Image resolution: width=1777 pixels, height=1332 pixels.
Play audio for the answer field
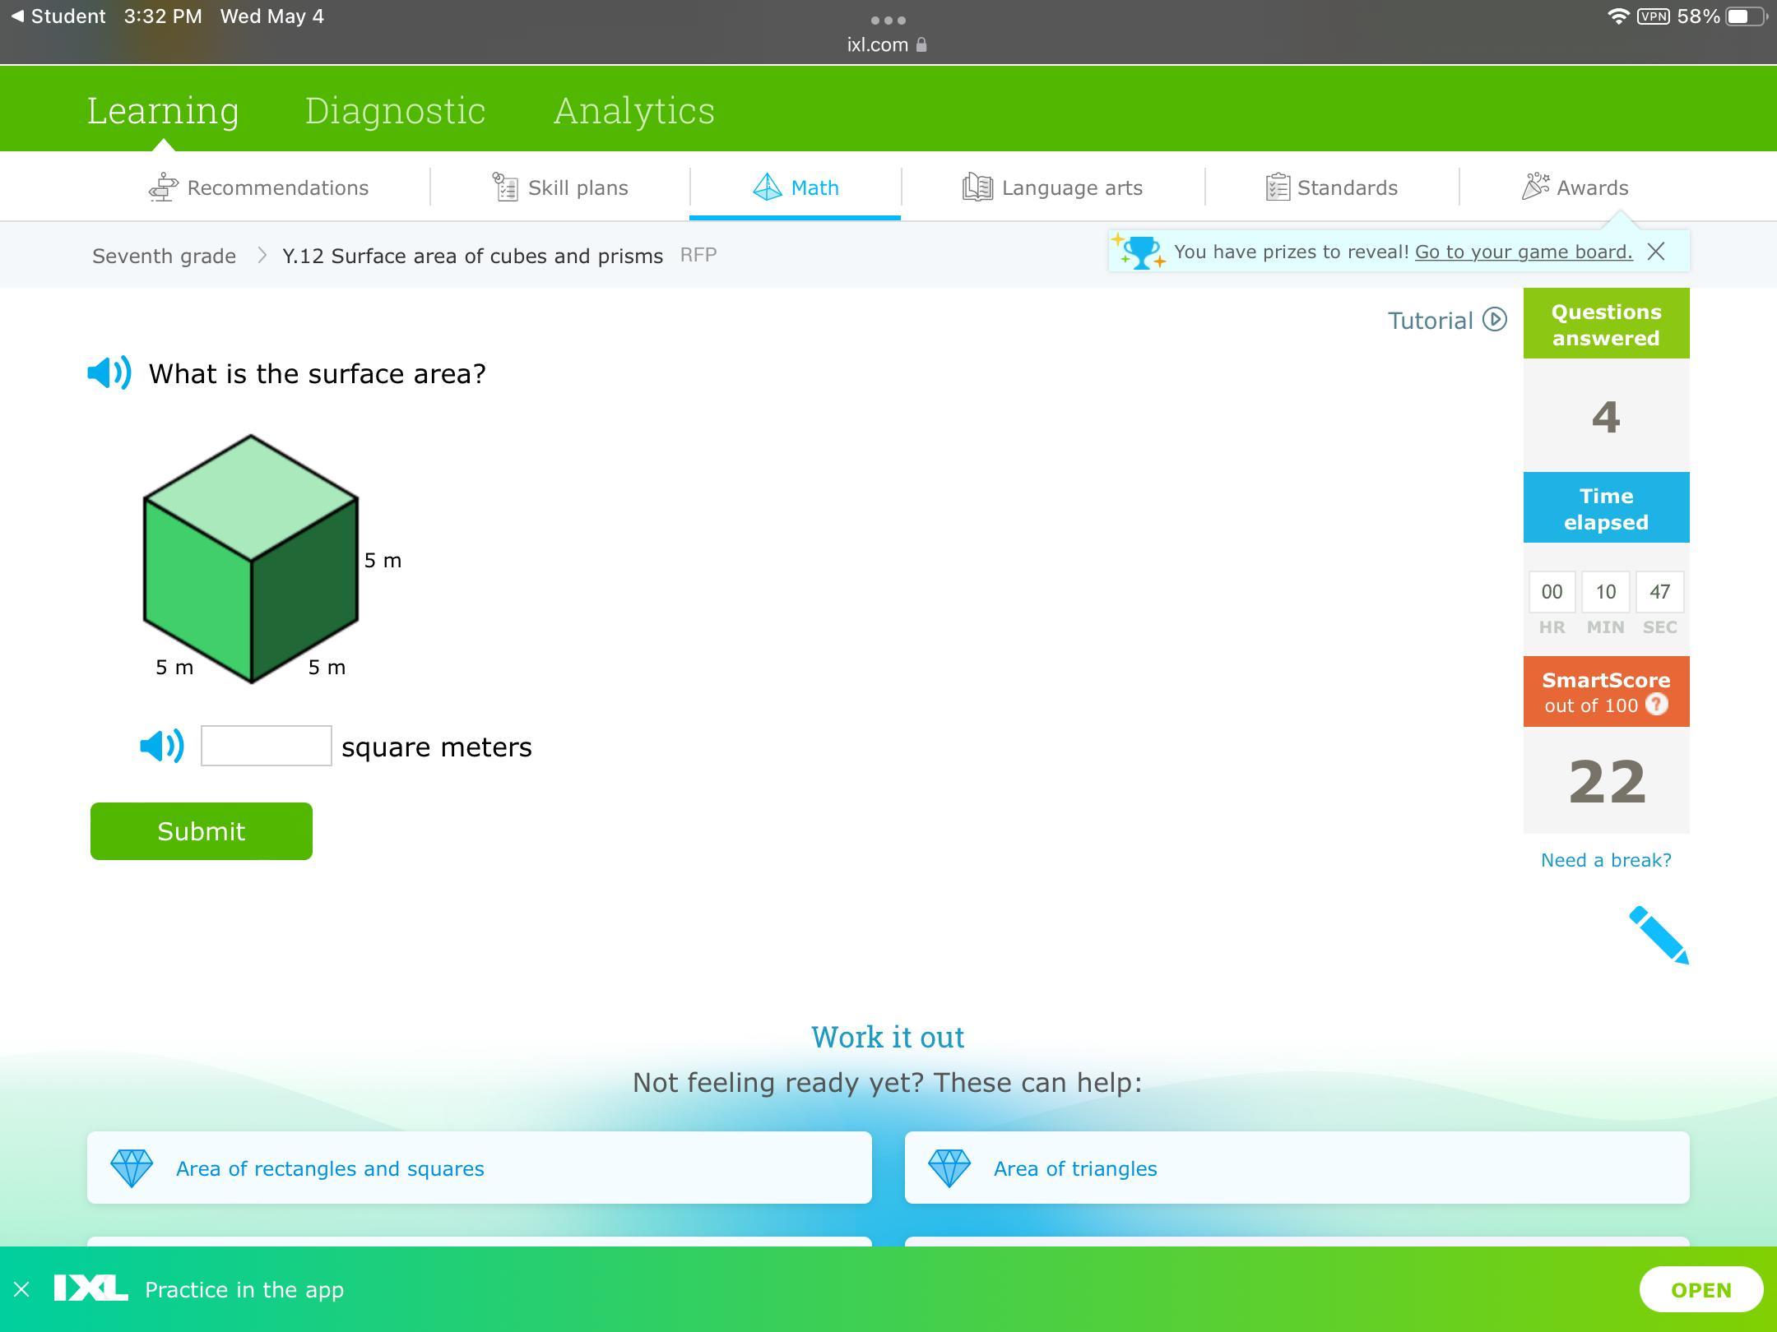pos(162,746)
